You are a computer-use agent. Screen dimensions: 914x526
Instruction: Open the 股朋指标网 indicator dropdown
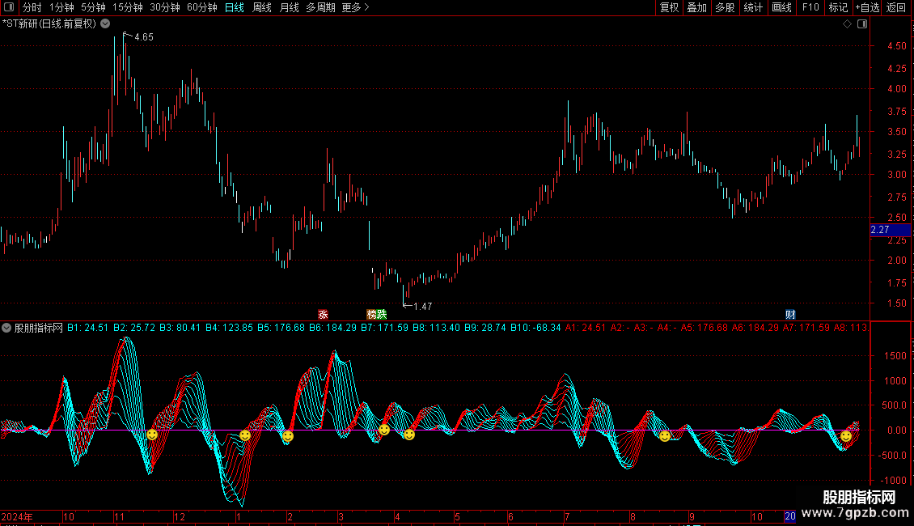click(6, 329)
